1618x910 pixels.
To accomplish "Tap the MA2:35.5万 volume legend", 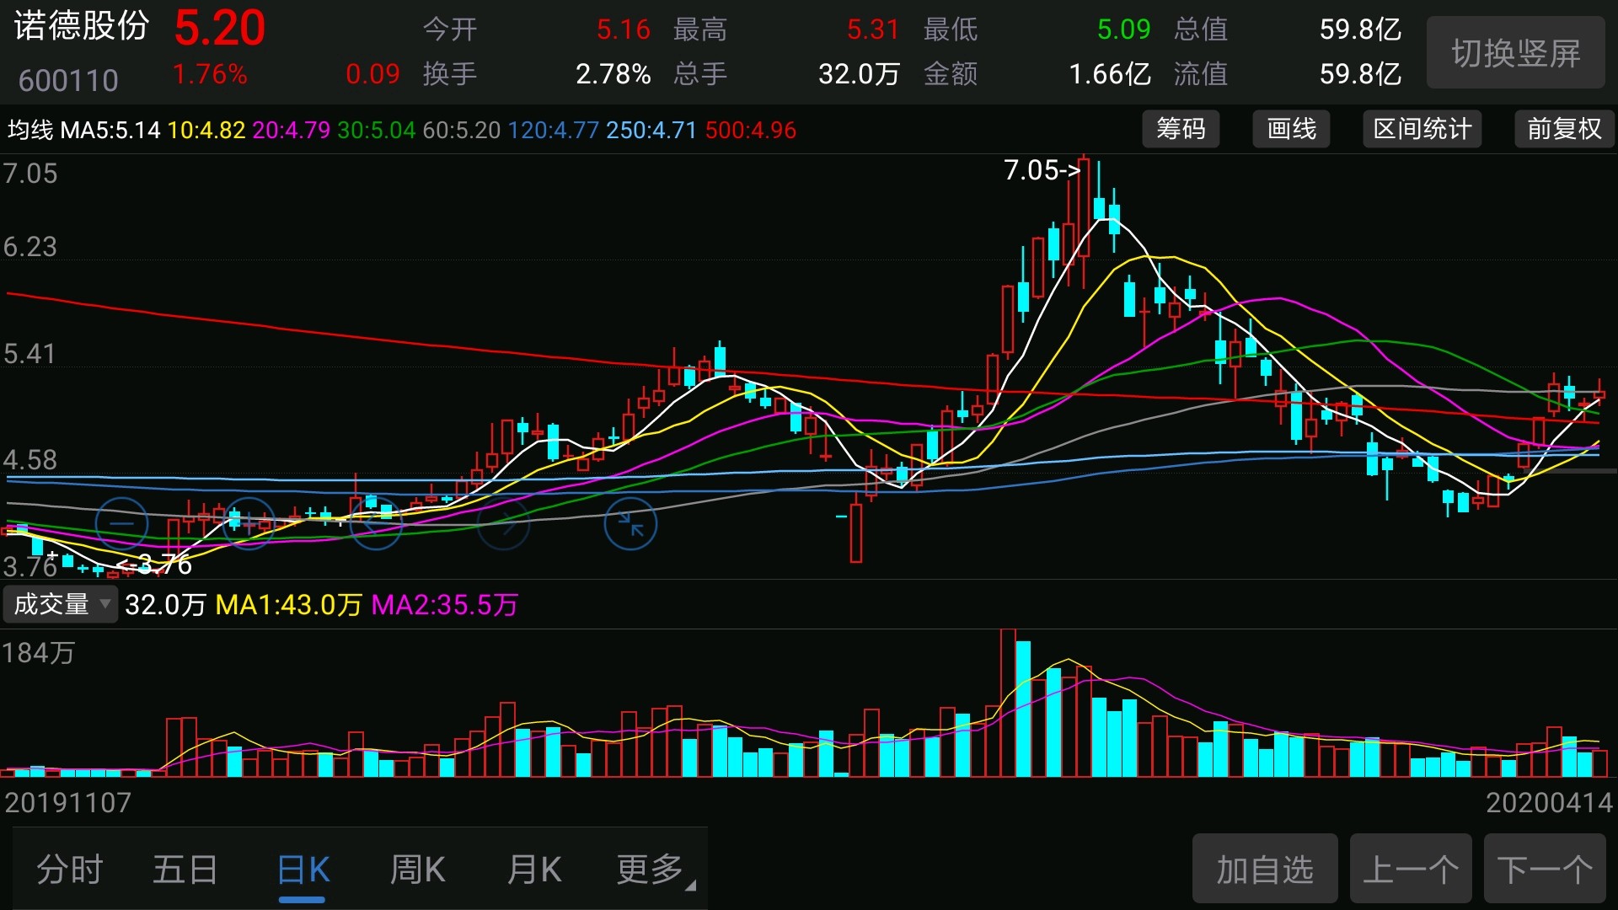I will pos(445,605).
